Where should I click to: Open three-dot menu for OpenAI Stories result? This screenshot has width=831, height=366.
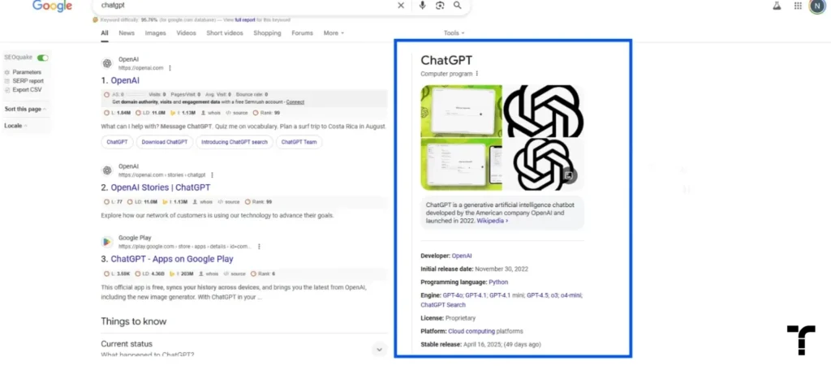pos(212,174)
